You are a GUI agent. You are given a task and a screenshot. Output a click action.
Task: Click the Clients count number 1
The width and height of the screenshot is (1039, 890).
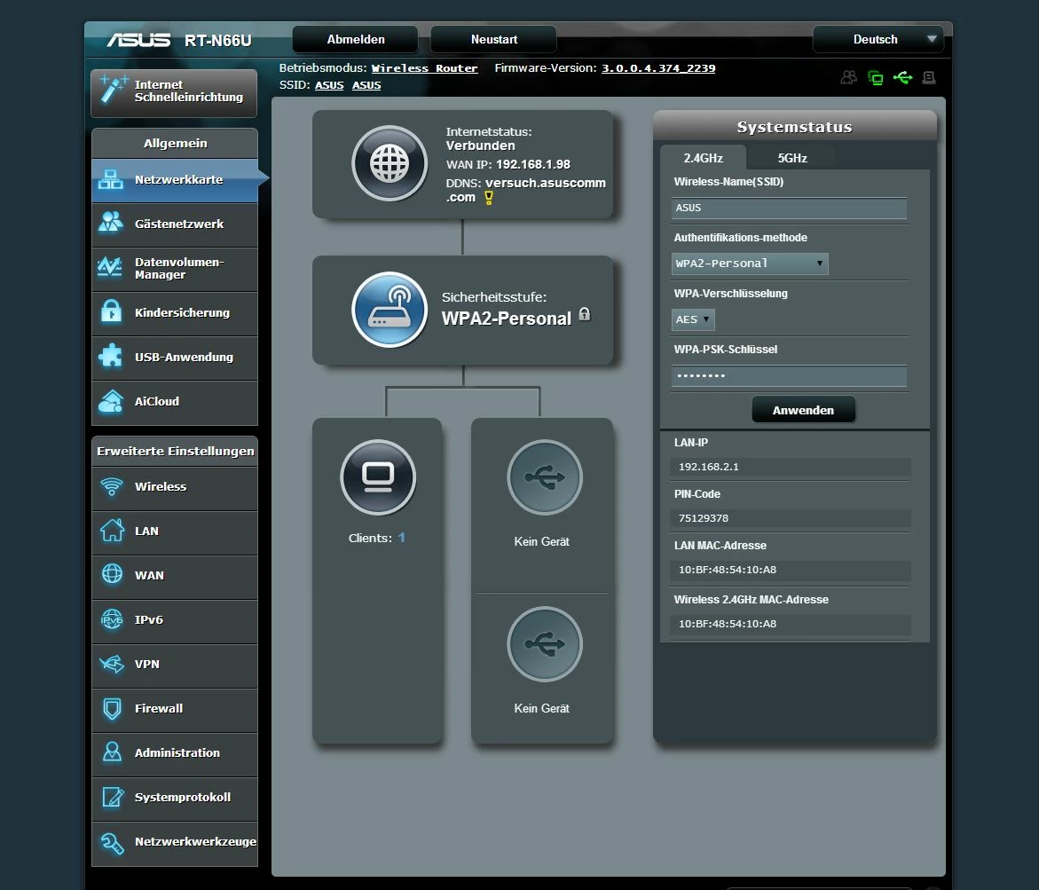pos(402,538)
